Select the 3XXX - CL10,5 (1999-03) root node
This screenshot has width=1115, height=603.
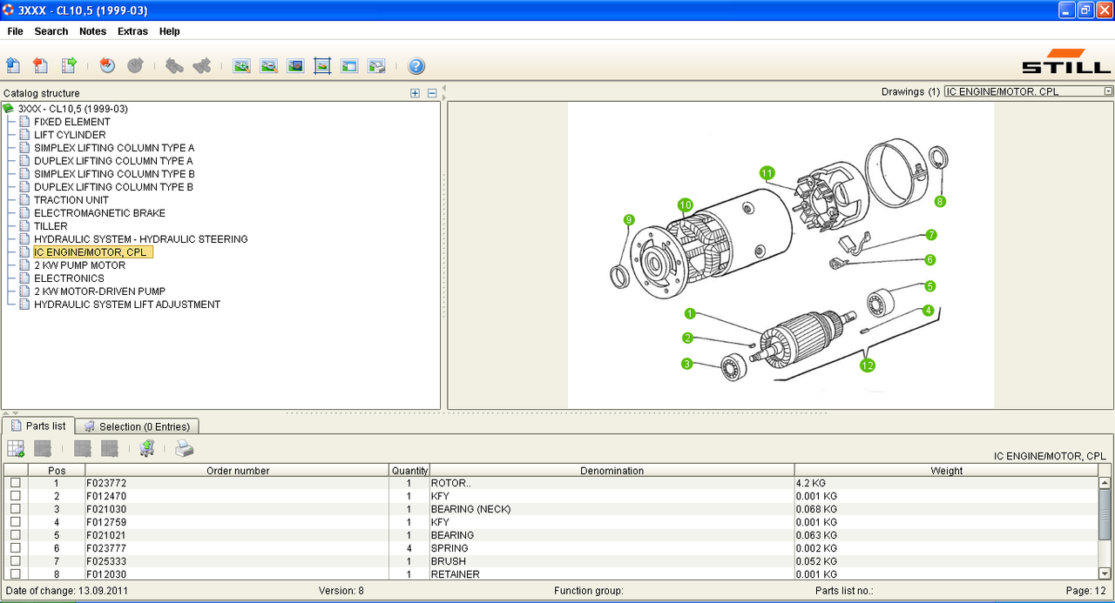pos(72,109)
